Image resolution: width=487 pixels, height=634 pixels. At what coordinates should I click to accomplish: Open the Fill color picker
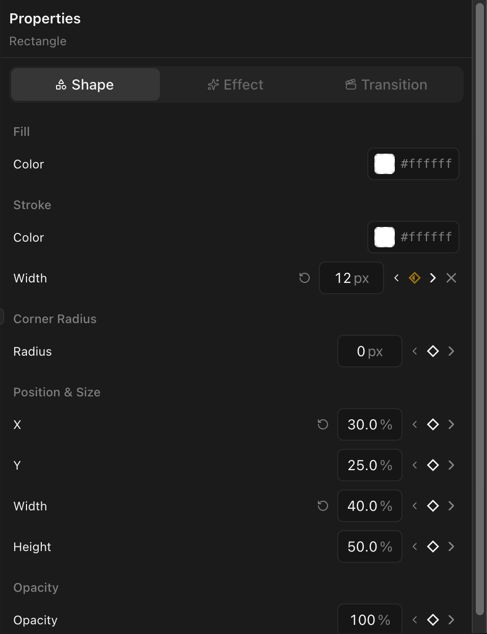point(384,164)
